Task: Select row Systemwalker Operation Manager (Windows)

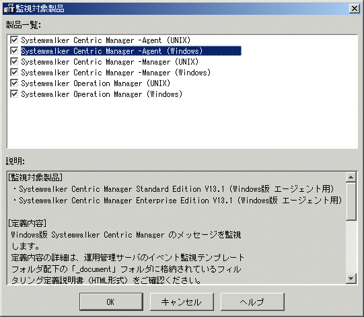Action: pyautogui.click(x=102, y=94)
